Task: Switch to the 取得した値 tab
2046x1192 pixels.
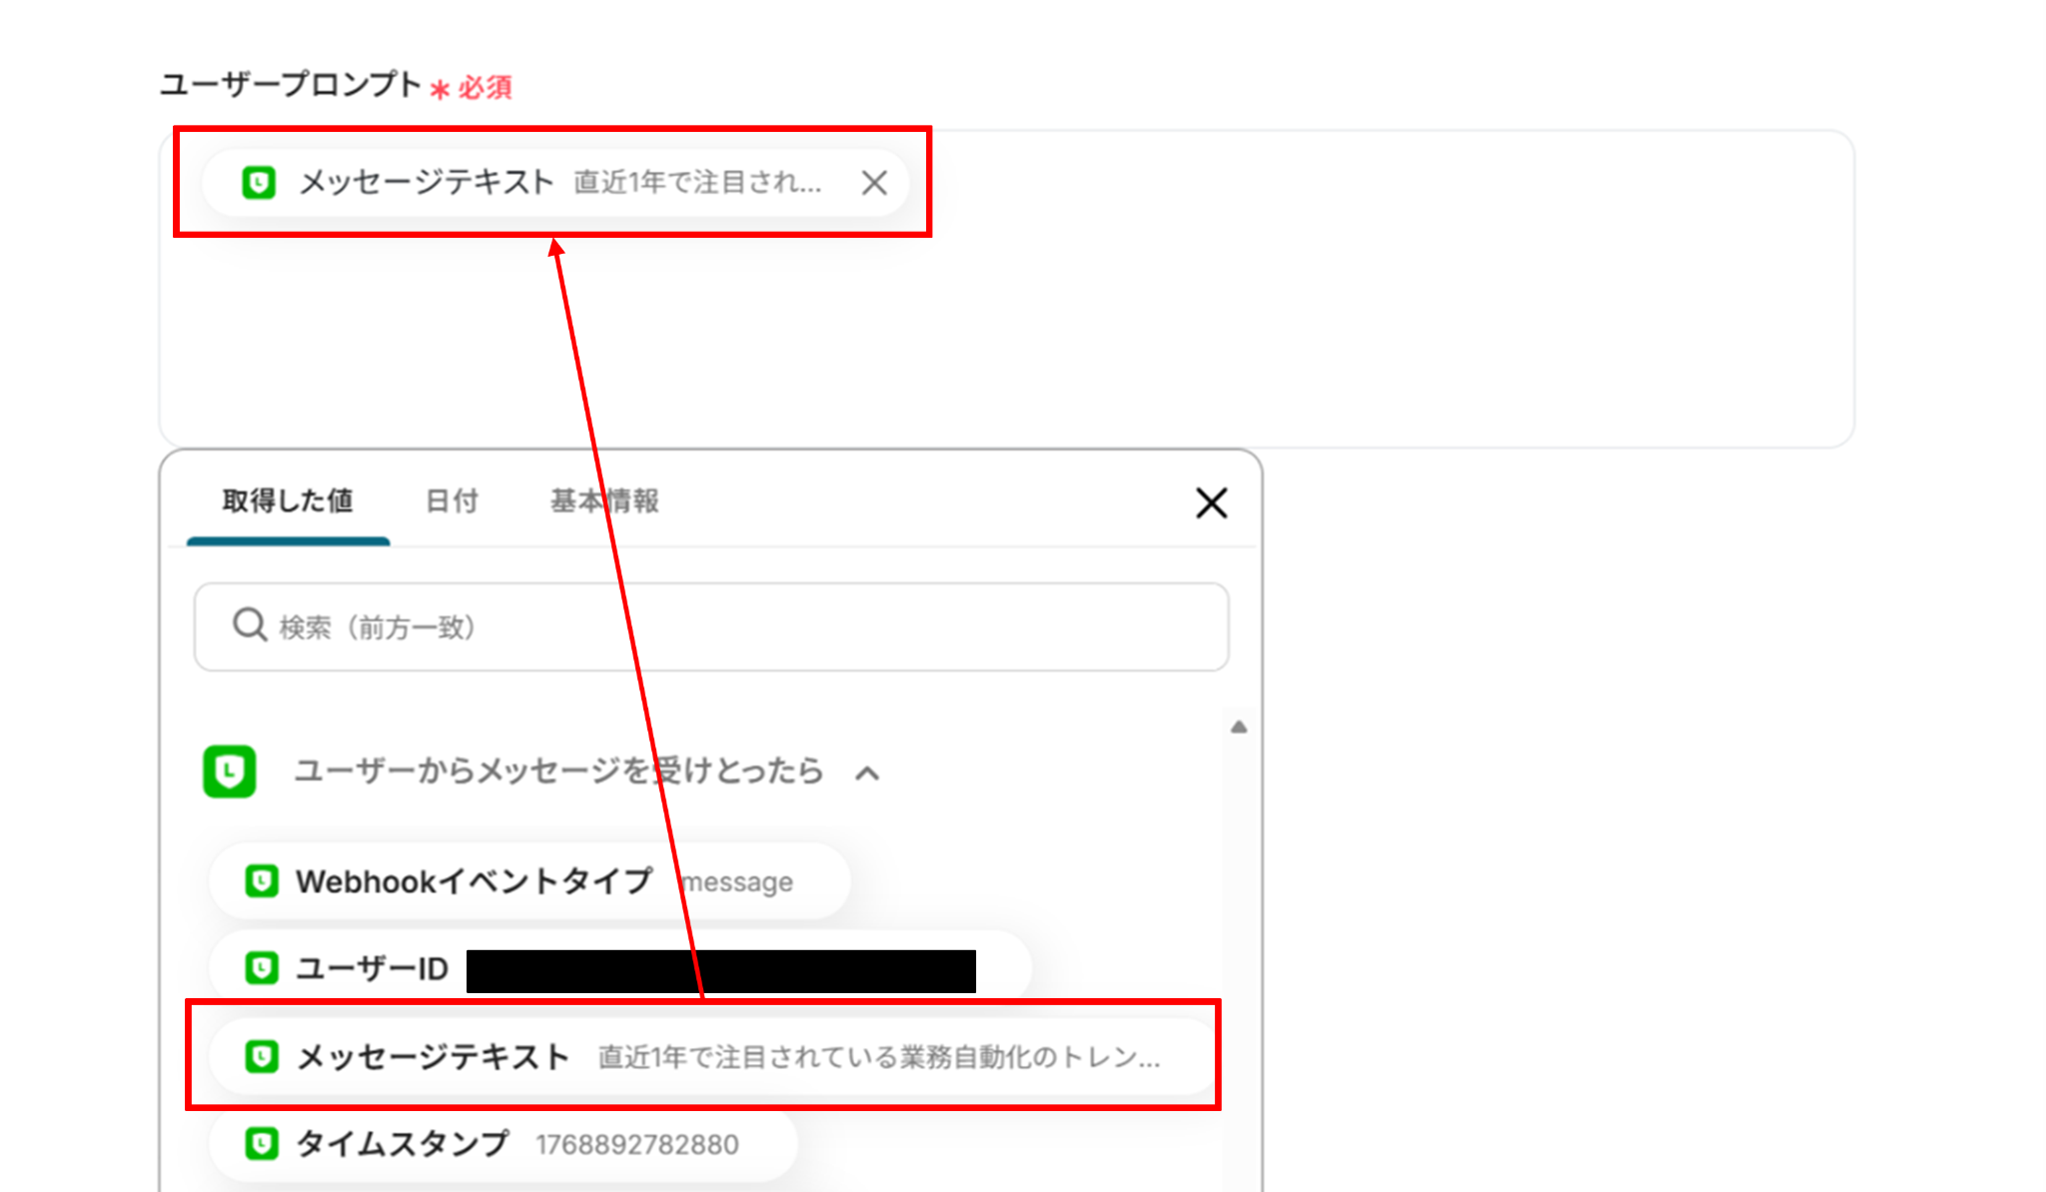Action: pyautogui.click(x=288, y=501)
